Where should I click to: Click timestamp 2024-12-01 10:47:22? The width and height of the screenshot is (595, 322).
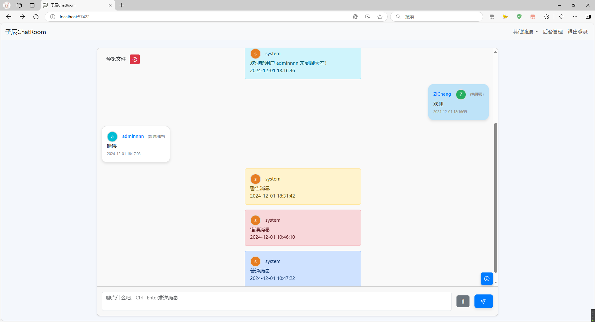coord(272,278)
